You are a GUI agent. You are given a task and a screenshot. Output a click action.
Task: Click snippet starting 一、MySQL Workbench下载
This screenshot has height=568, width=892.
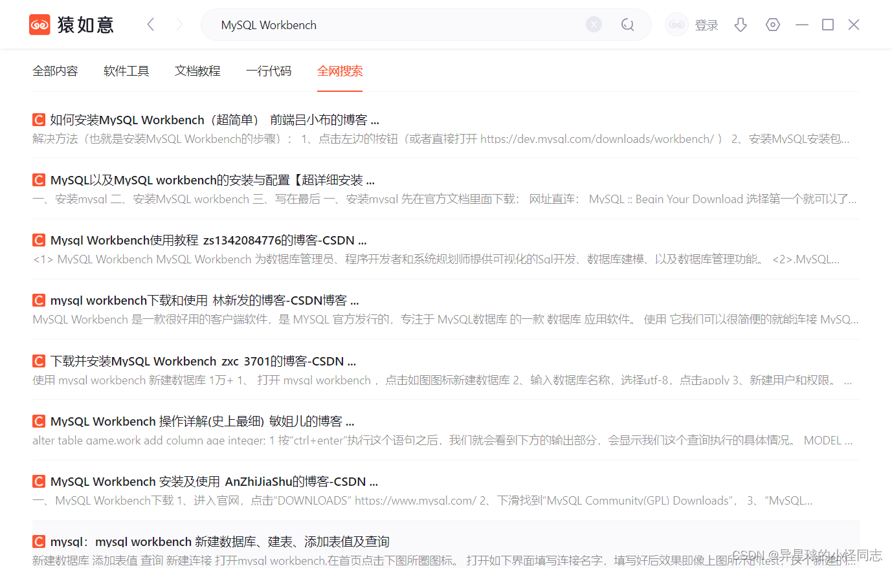click(423, 501)
